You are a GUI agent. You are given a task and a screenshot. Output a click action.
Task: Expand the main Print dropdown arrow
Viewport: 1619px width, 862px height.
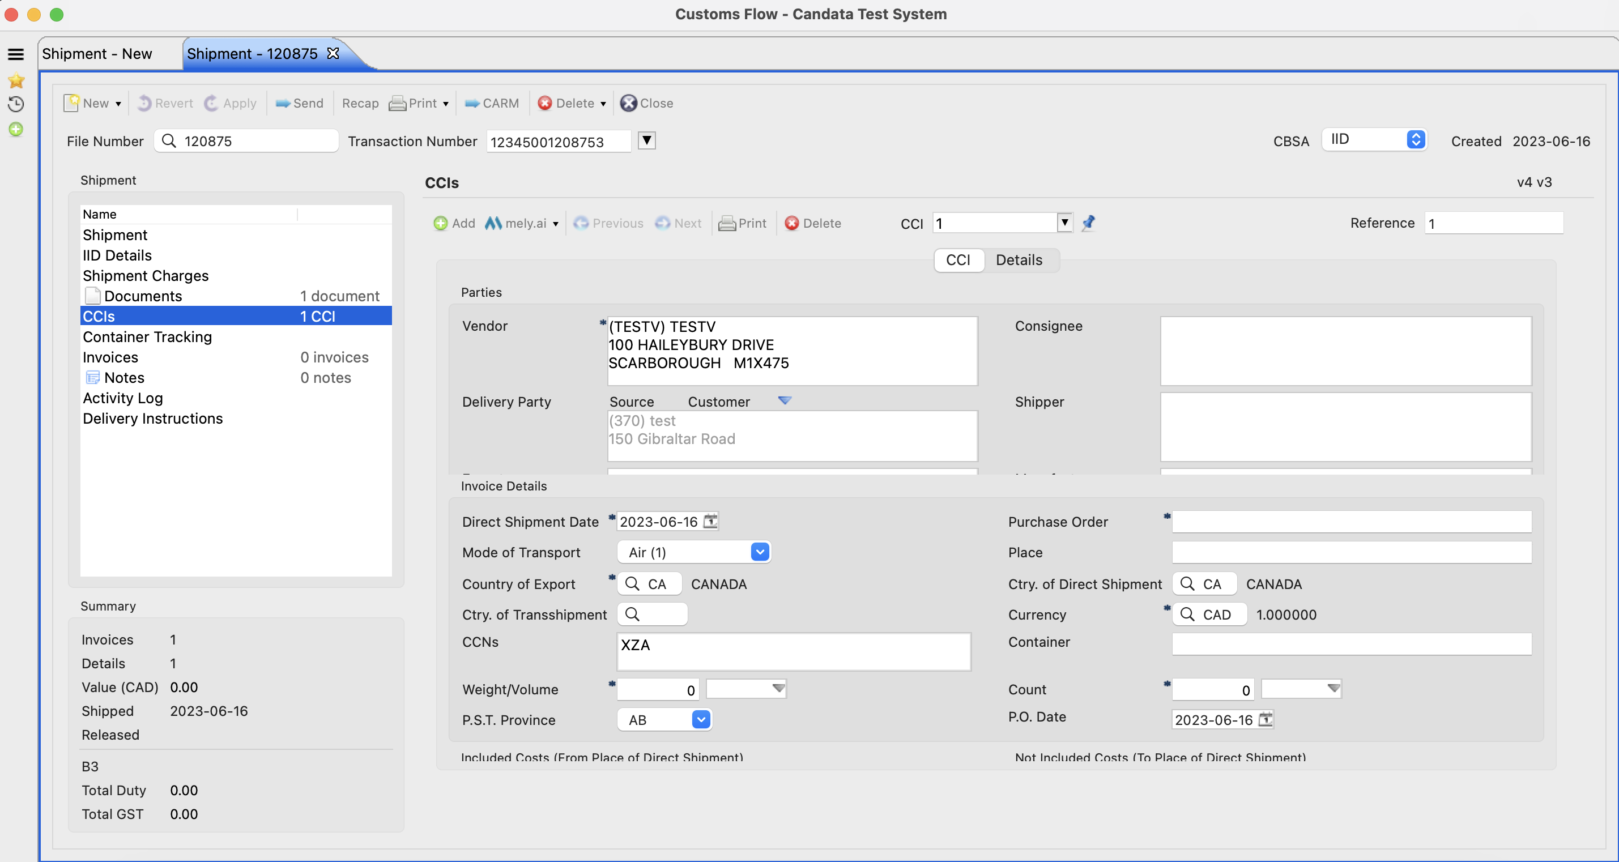tap(446, 104)
